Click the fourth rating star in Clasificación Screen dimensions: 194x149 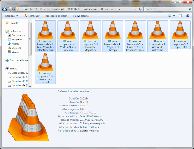click(x=92, y=113)
